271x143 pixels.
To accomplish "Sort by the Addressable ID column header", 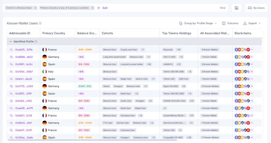I will pyautogui.click(x=20, y=33).
